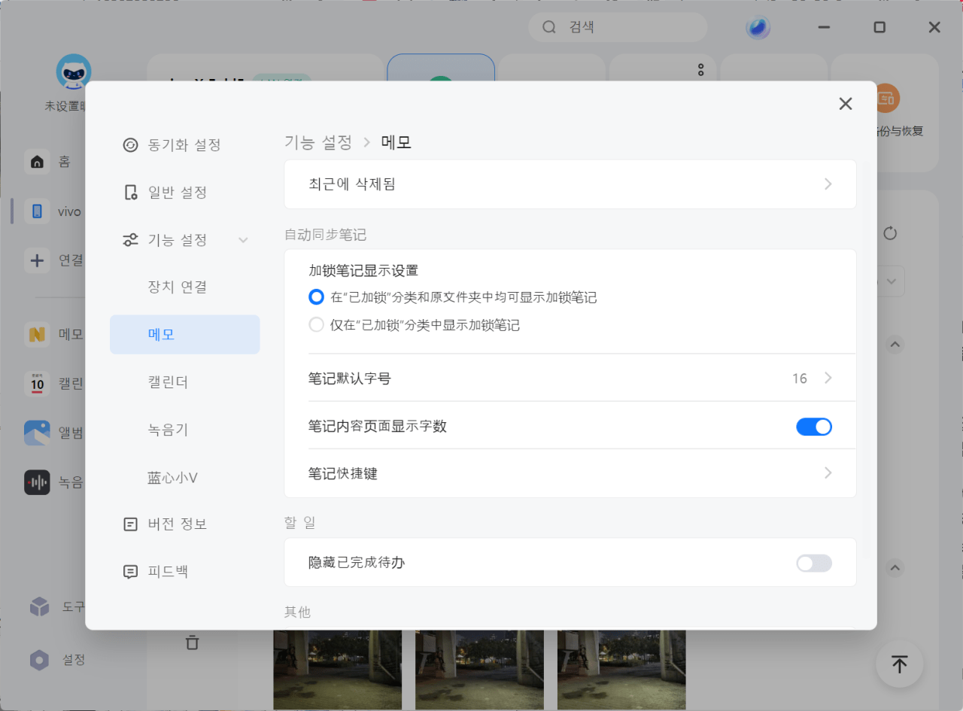The width and height of the screenshot is (963, 711).
Task: Open the 녹음 recorder waveform icon
Action: [37, 482]
